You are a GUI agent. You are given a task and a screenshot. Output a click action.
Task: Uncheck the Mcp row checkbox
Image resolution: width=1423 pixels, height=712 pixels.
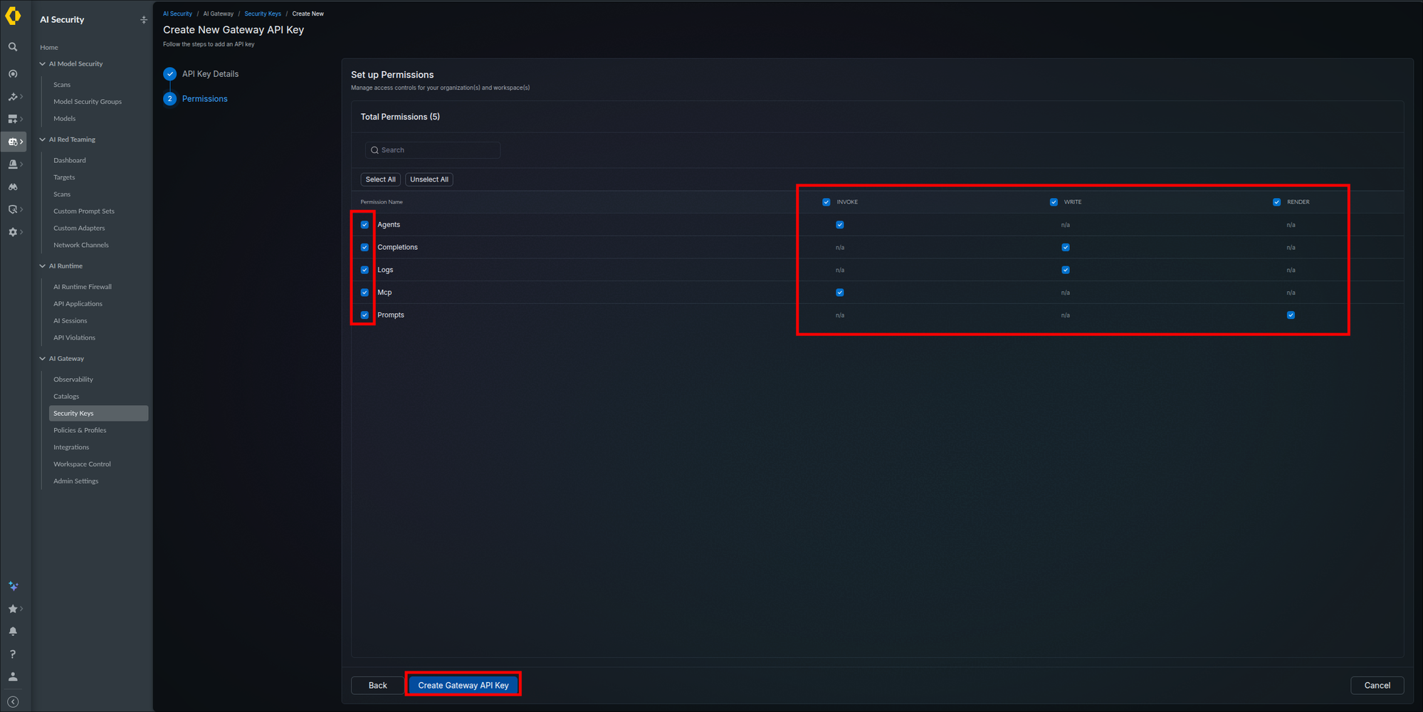click(364, 293)
